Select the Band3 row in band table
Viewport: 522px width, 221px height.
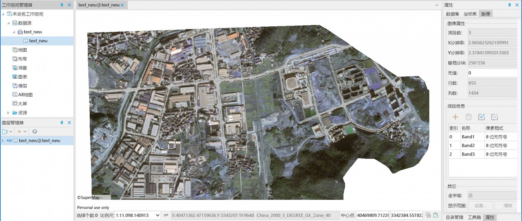(483, 154)
